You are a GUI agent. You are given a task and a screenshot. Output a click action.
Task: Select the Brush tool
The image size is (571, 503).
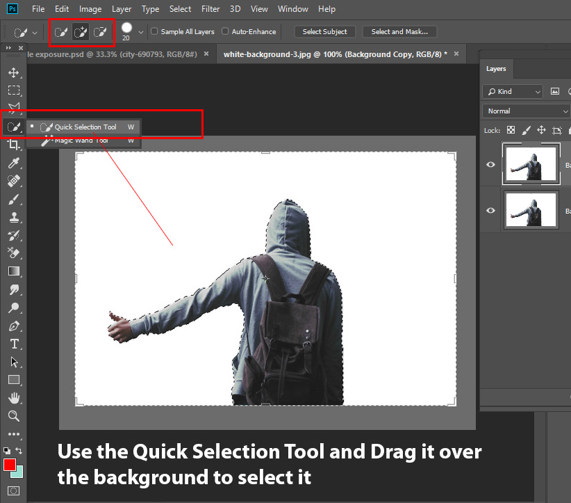coord(14,199)
